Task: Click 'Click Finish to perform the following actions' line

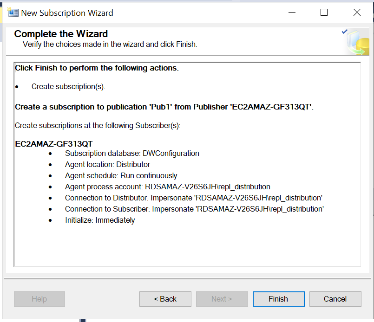Action: pyautogui.click(x=97, y=68)
